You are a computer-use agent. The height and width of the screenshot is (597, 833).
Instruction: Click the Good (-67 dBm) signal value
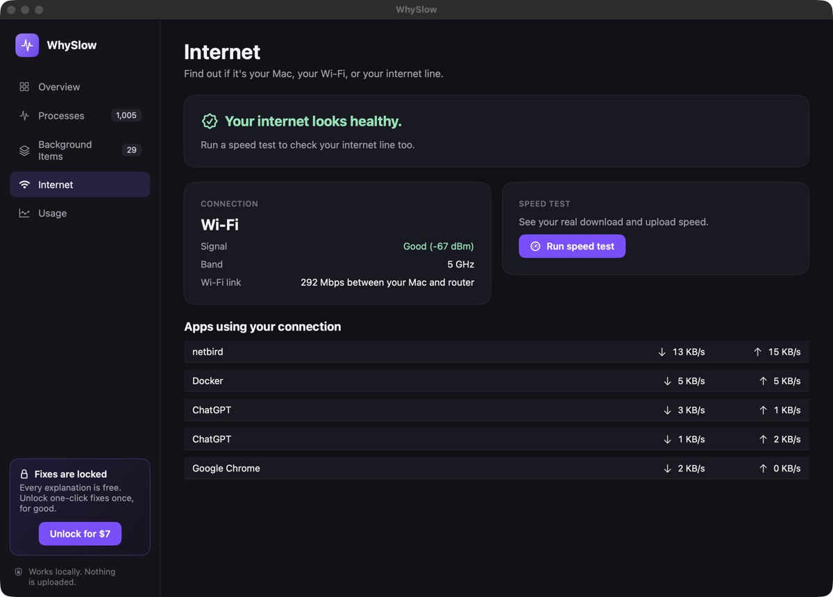439,246
